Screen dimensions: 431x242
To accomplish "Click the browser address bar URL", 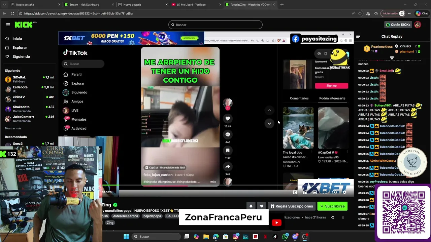I will tap(79, 13).
